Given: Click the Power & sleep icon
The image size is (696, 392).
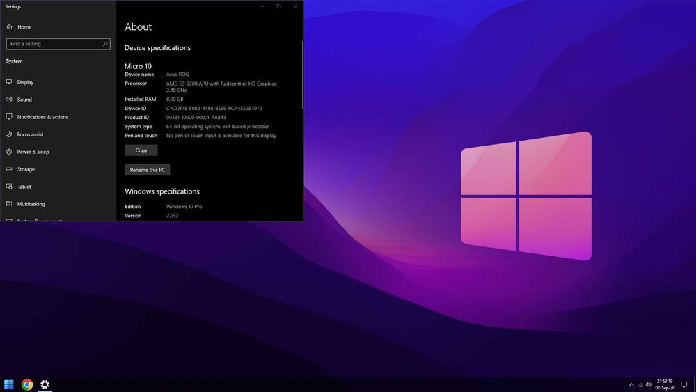Looking at the screenshot, I should point(9,152).
